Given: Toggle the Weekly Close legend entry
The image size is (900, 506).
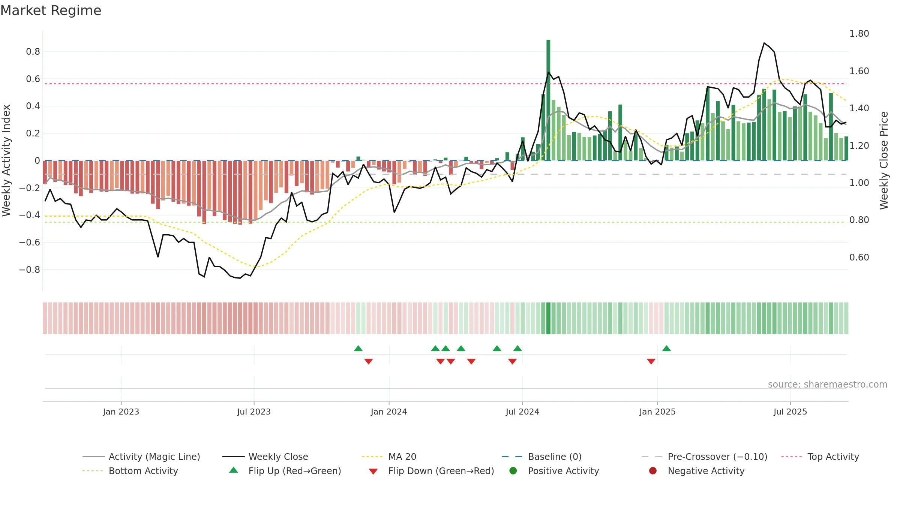Looking at the screenshot, I should 265,457.
